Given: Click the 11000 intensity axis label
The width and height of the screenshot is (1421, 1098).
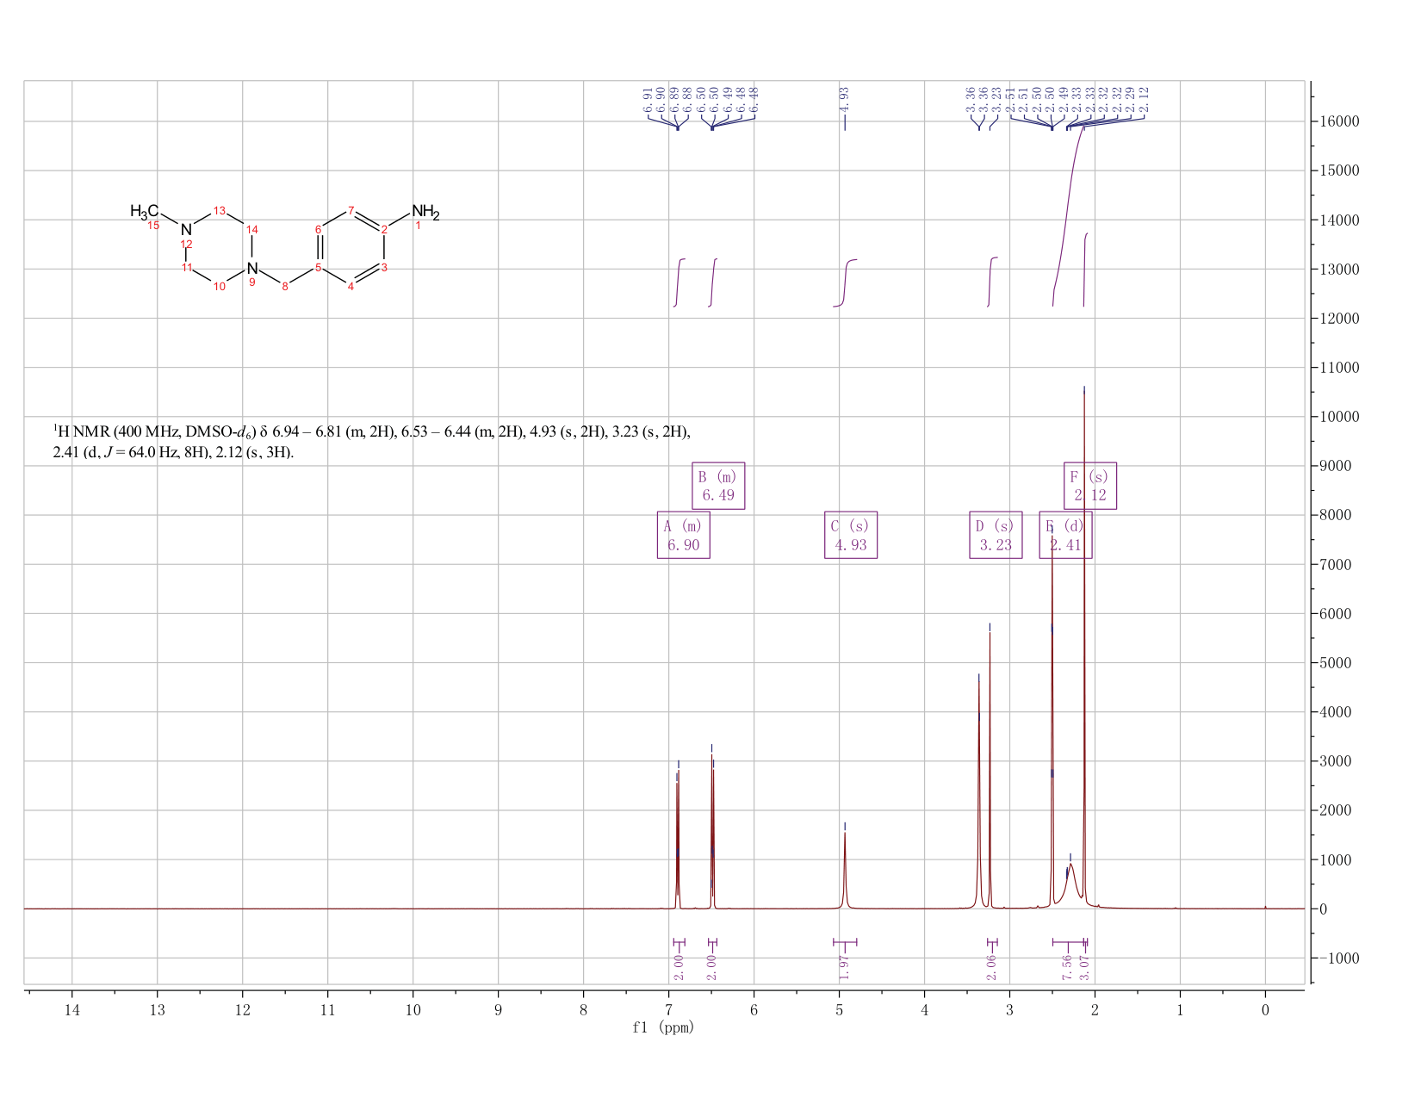Looking at the screenshot, I should [x=1339, y=368].
